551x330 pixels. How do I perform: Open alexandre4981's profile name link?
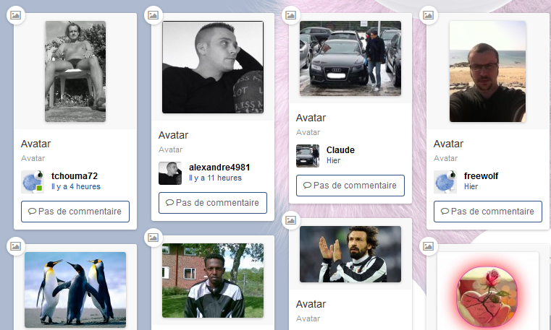(219, 168)
